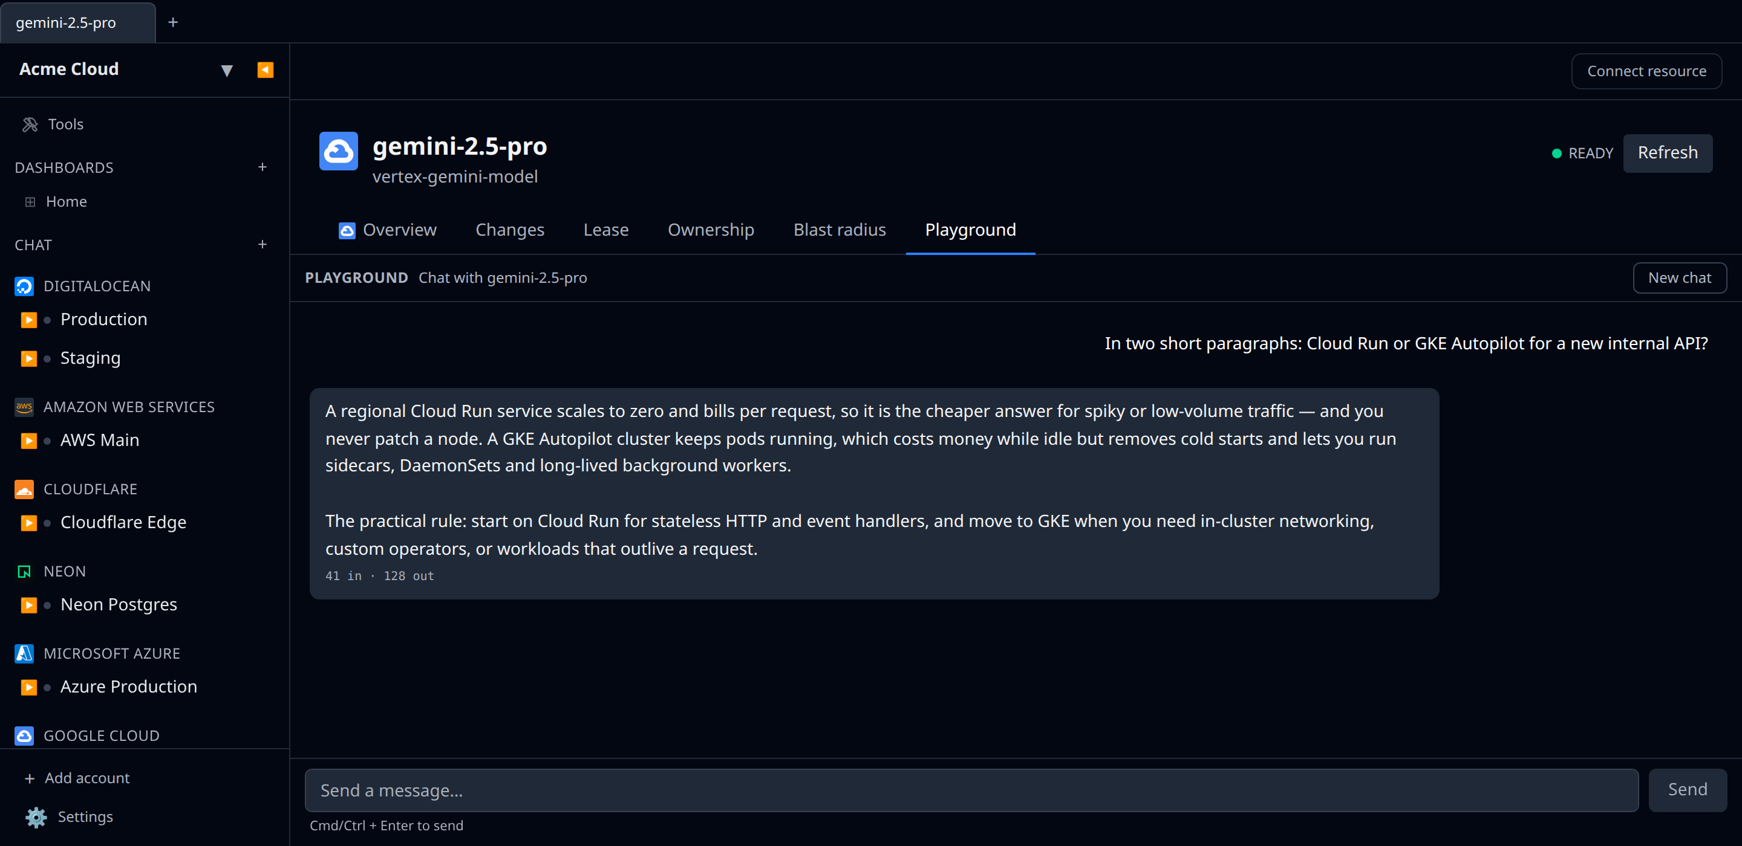The image size is (1742, 846).
Task: Focus the Send a message input field
Action: click(x=971, y=790)
